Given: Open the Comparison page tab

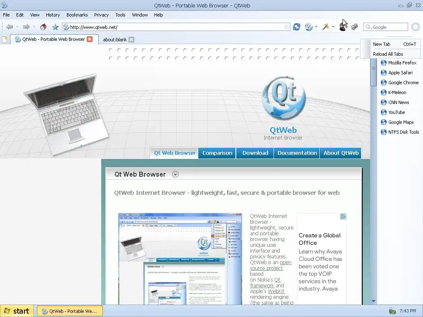Looking at the screenshot, I should point(217,153).
